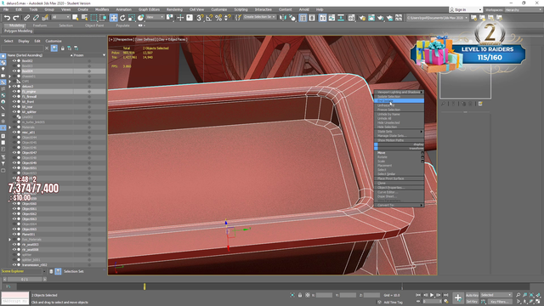This screenshot has width=544, height=306.
Task: Click the Align tool icon
Action: 292,17
